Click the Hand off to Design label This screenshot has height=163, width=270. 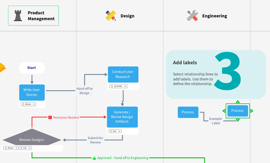[x=85, y=91]
